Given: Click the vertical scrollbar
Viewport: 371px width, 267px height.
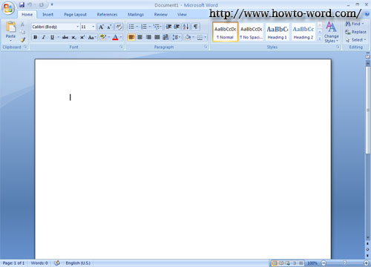Looking at the screenshot, I should (368, 151).
